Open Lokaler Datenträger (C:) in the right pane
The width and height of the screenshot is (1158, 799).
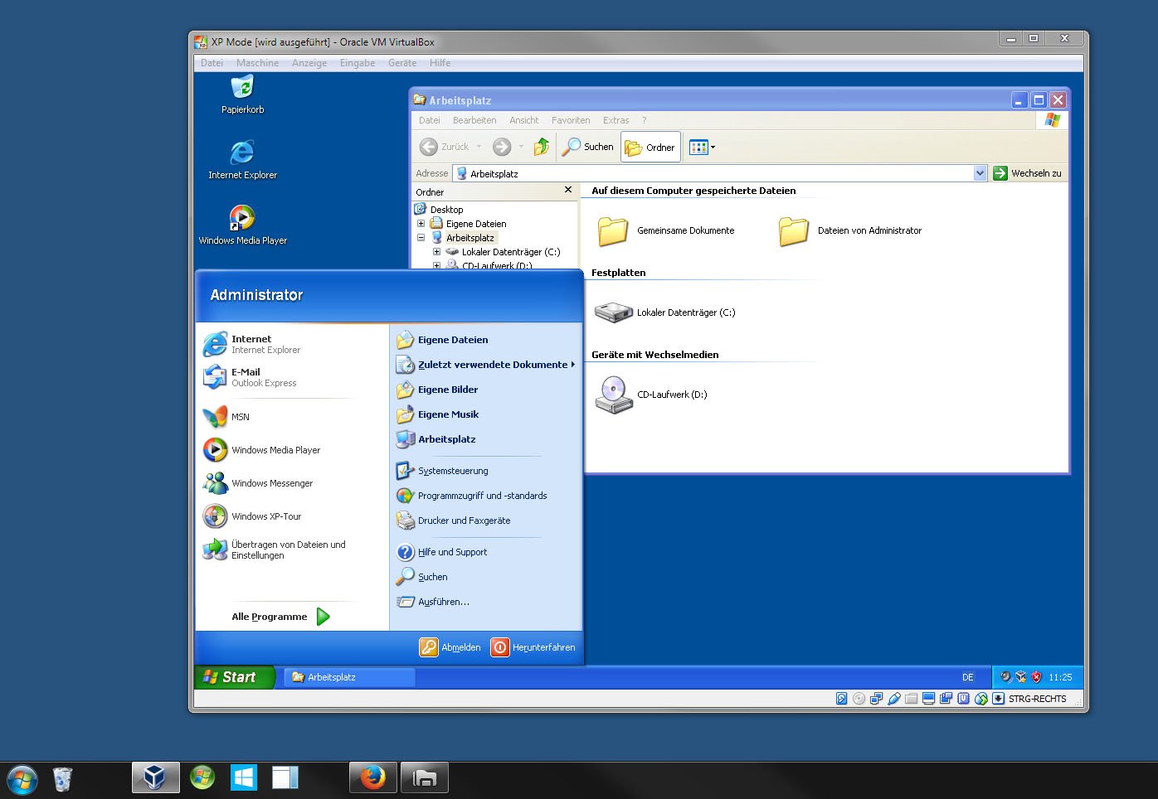665,312
